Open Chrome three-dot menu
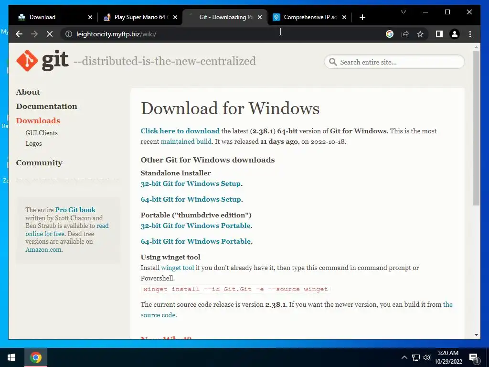489x367 pixels. tap(470, 34)
